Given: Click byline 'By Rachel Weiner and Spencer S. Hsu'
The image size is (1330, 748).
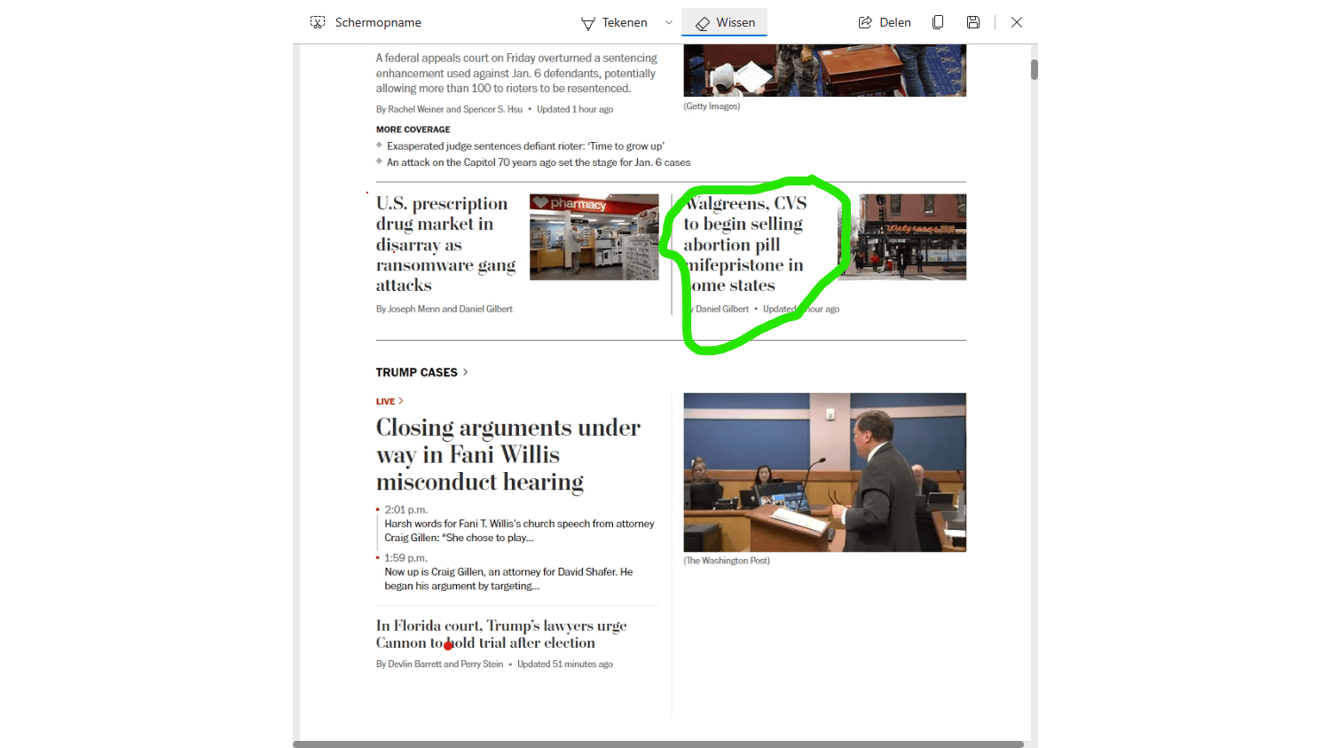Looking at the screenshot, I should pyautogui.click(x=449, y=109).
